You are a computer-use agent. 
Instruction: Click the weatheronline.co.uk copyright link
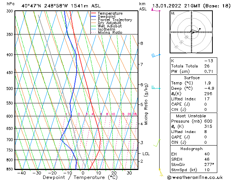pyautogui.click(x=195, y=177)
